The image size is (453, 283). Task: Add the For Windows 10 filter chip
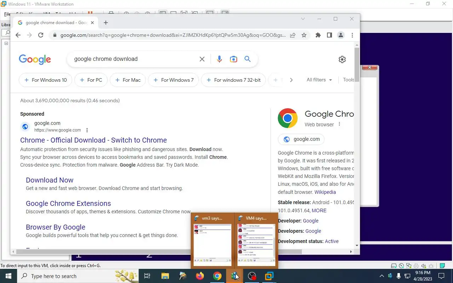(x=45, y=80)
